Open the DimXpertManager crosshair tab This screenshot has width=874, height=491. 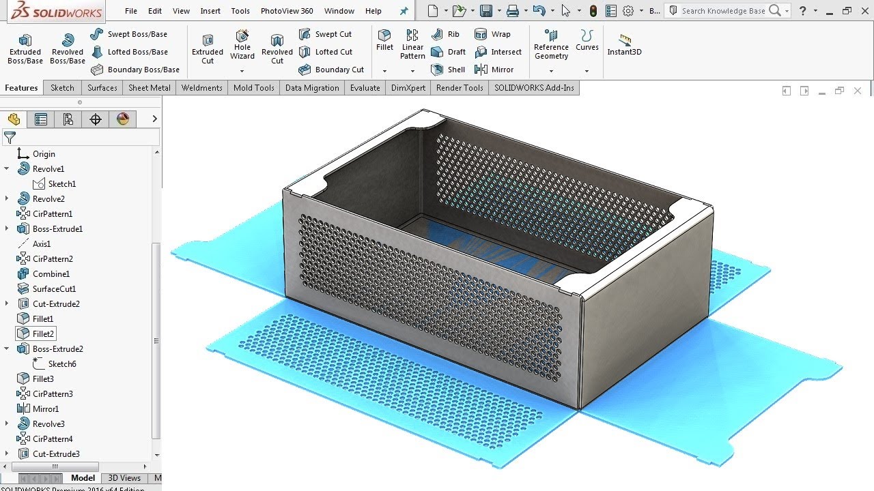96,119
